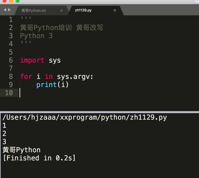Click the green zoom window button
This screenshot has width=199, height=178.
[x=17, y=1]
